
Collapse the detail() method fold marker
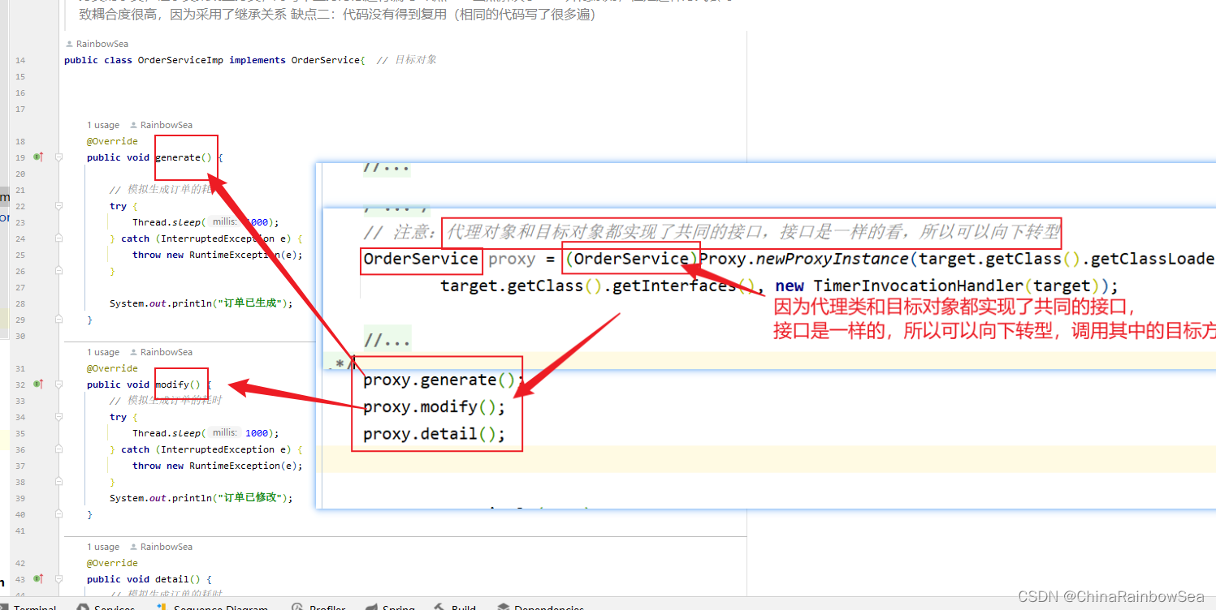58,579
